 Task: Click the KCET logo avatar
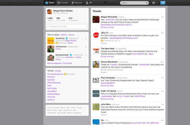pos(96,93)
